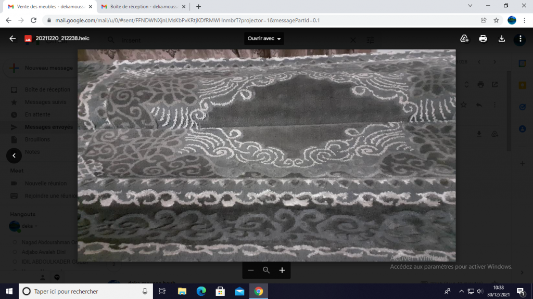Viewport: 533px width, 299px height.
Task: Reload the current page
Action: click(34, 20)
